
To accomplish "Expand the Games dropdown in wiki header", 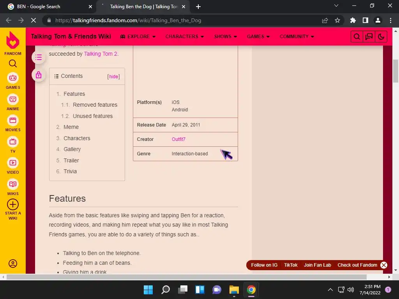I will (x=258, y=37).
